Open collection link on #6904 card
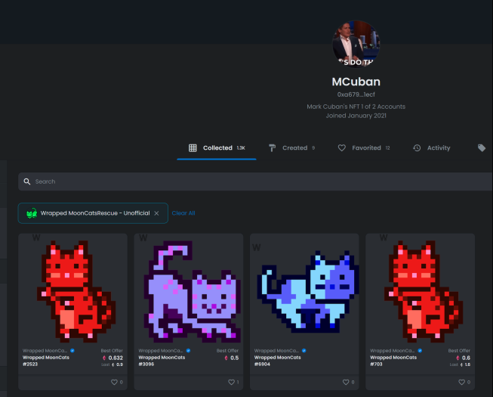The width and height of the screenshot is (493, 397). (x=276, y=351)
